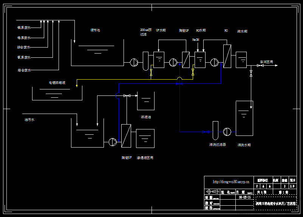Click the 浓液油 label
This screenshot has width=303, height=217.
pyautogui.click(x=146, y=117)
